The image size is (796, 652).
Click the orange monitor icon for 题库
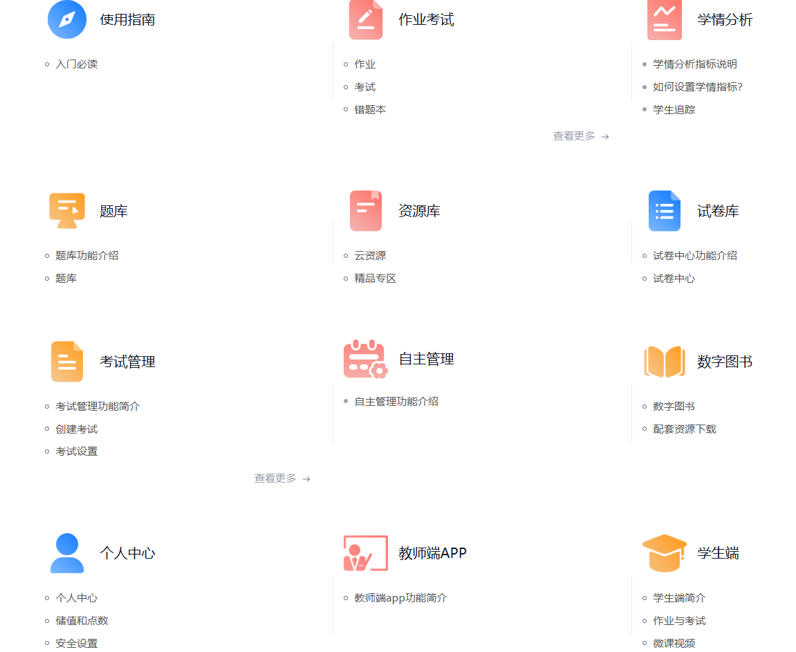pyautogui.click(x=67, y=211)
